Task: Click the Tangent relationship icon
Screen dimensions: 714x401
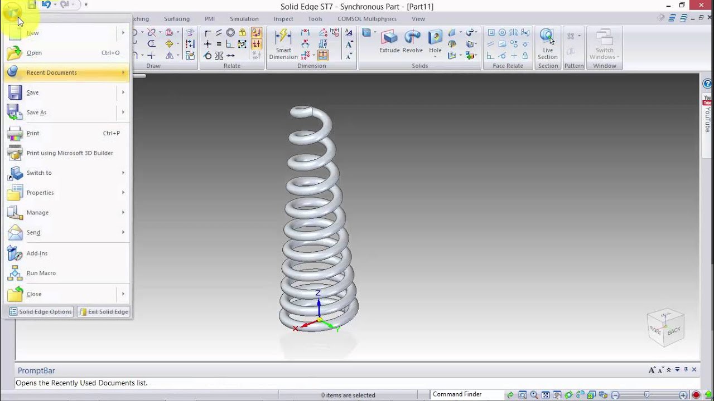Action: pyautogui.click(x=208, y=56)
